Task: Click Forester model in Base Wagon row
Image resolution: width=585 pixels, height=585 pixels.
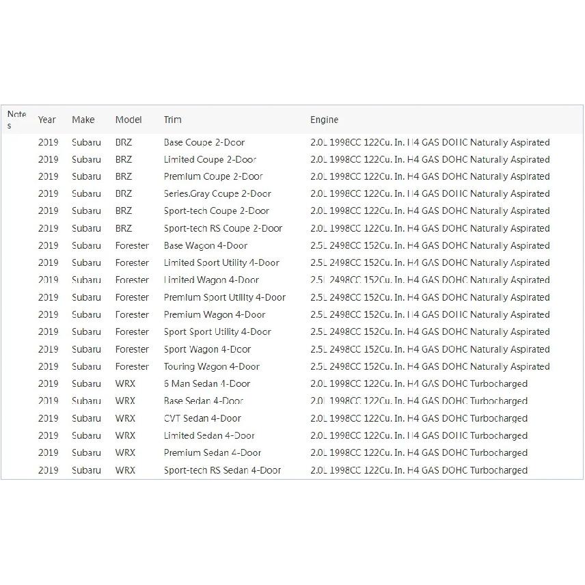Action: point(132,246)
